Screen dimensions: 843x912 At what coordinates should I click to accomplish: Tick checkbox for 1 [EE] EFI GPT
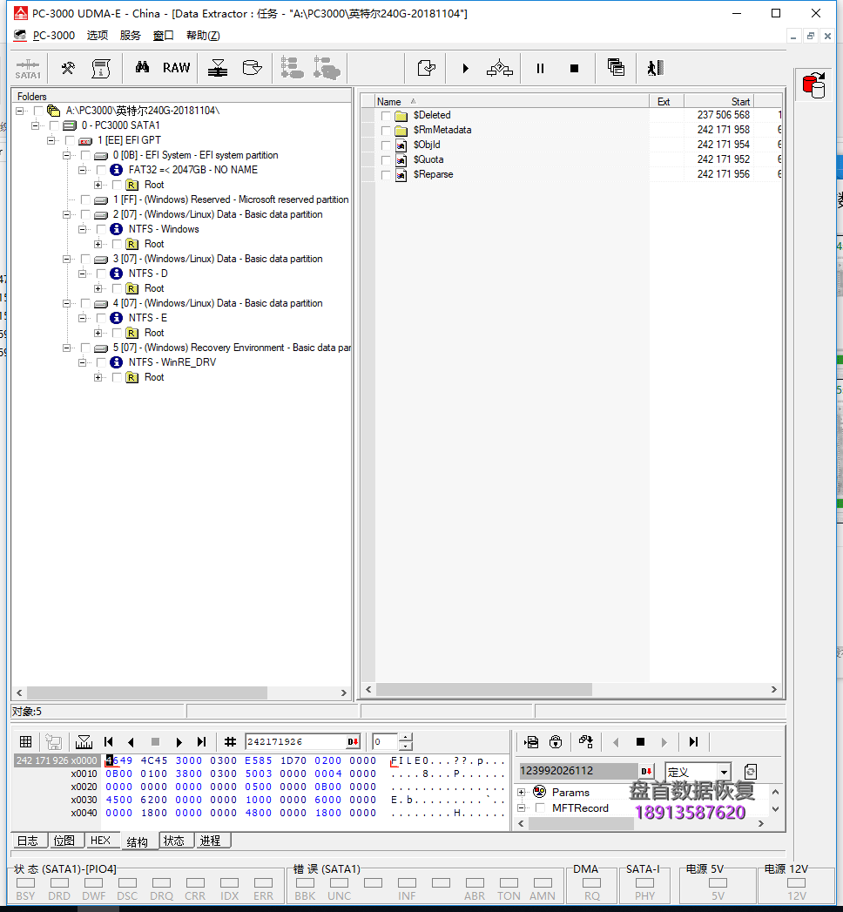(70, 140)
